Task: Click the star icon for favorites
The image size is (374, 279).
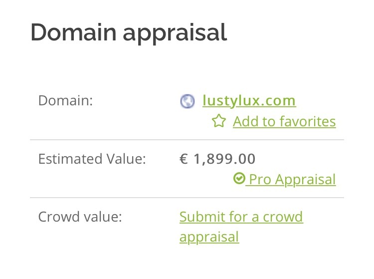Action: tap(219, 121)
